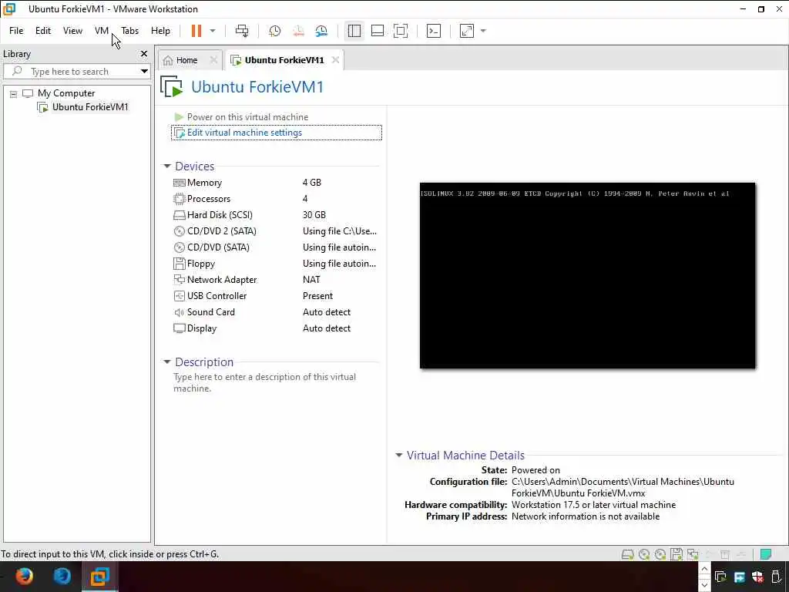This screenshot has height=592, width=789.
Task: Click the Send Ctrl+Alt+Del toolbar icon
Action: pos(242,31)
